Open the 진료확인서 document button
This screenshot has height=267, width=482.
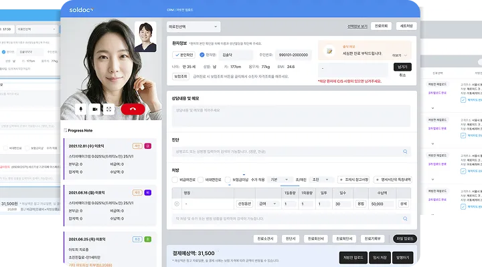click(x=344, y=239)
